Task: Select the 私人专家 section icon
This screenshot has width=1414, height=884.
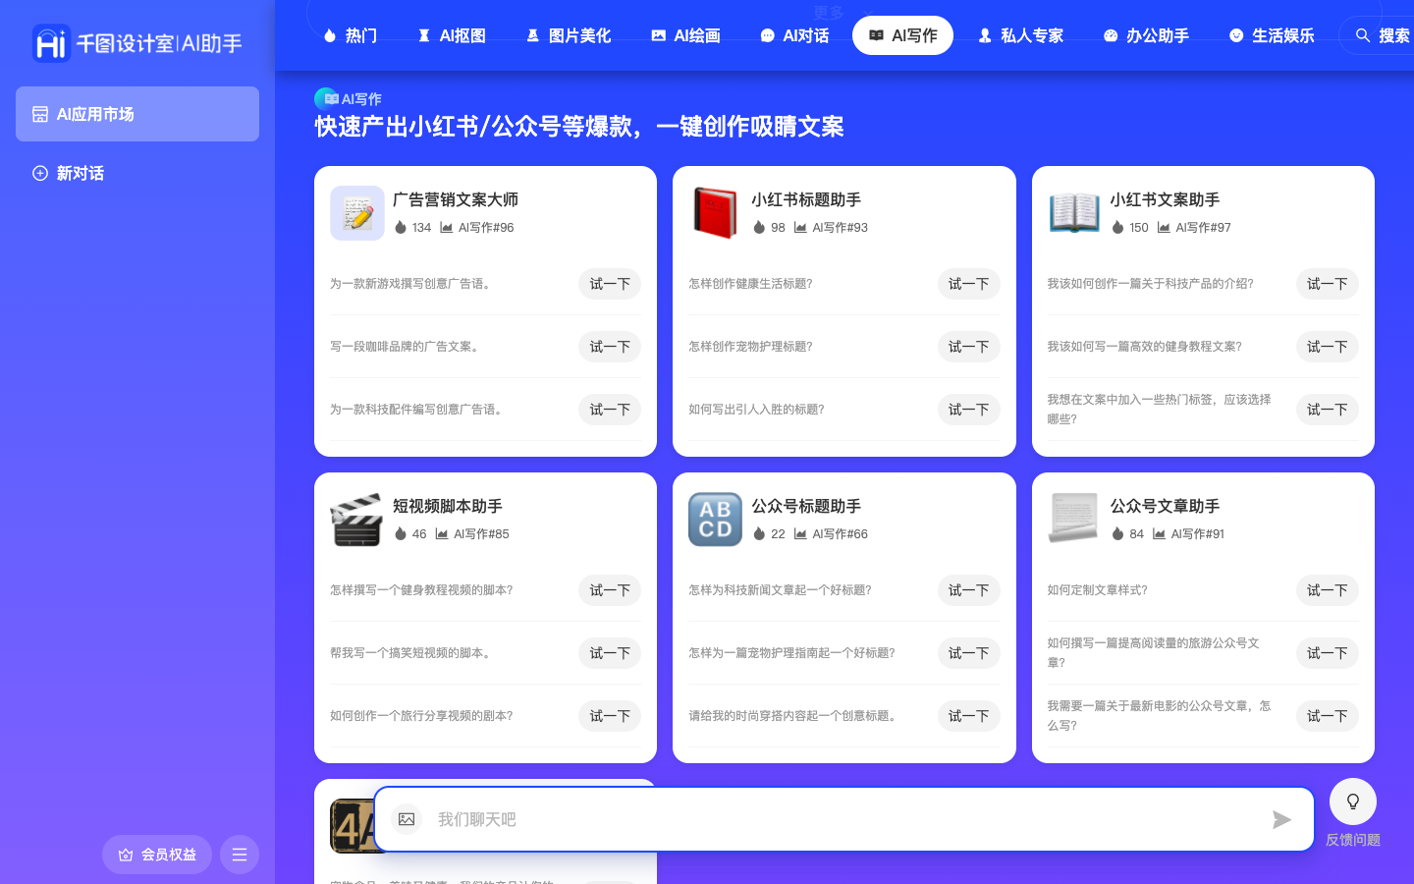Action: click(x=985, y=35)
